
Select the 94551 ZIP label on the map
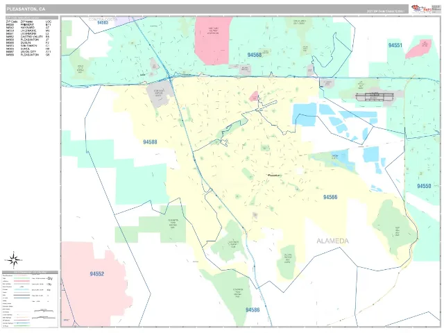pos(395,45)
